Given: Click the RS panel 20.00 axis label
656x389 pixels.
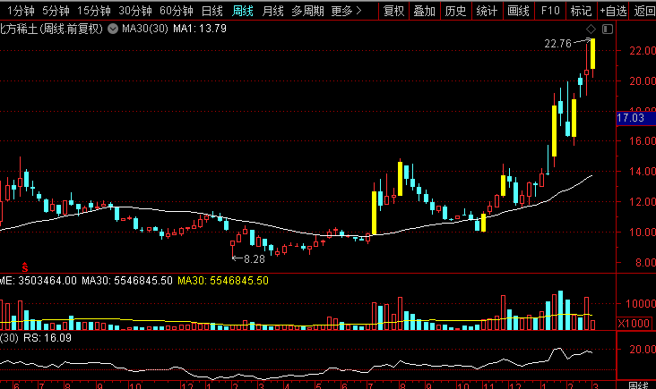Looking at the screenshot, I should pos(643,350).
